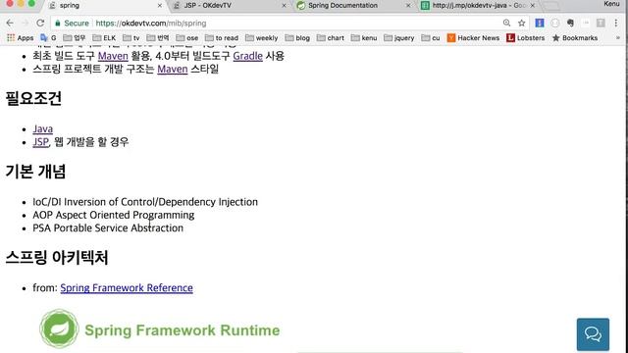The height and width of the screenshot is (353, 628).
Task: Expand the chart bookmark folder
Action: pyautogui.click(x=331, y=38)
